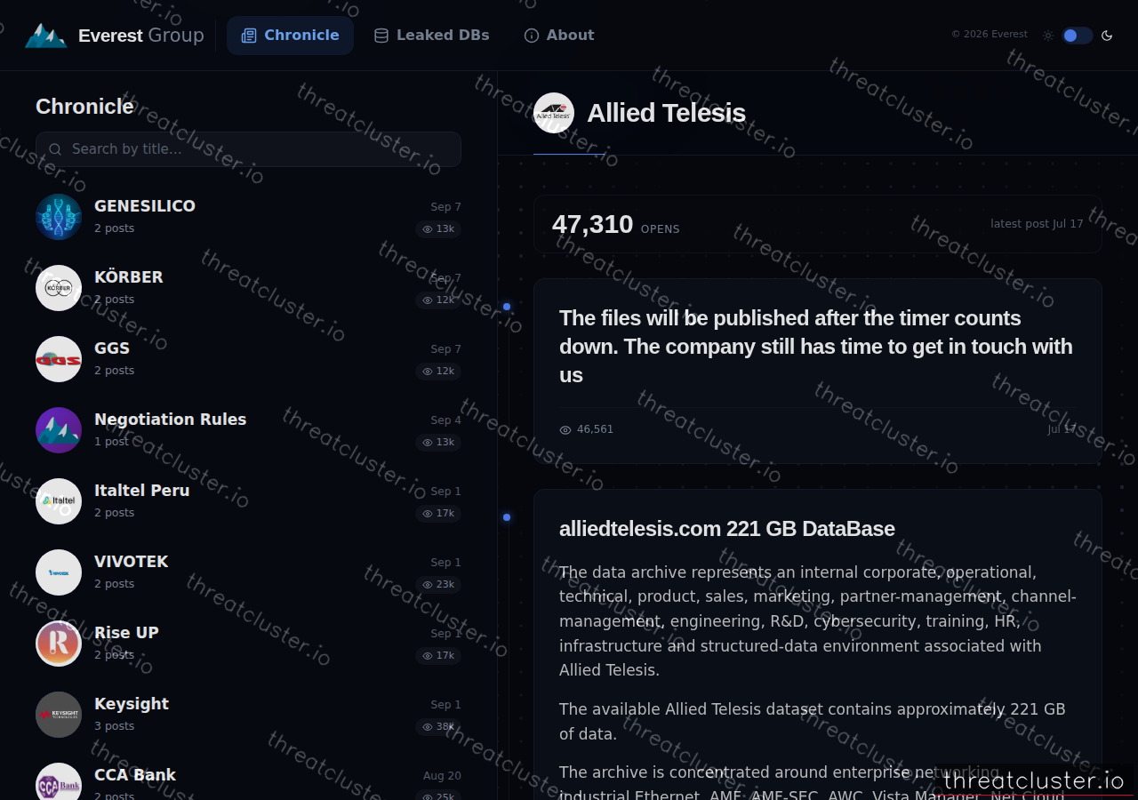Click the © 2026 Everest text
1138x800 pixels.
990,35
